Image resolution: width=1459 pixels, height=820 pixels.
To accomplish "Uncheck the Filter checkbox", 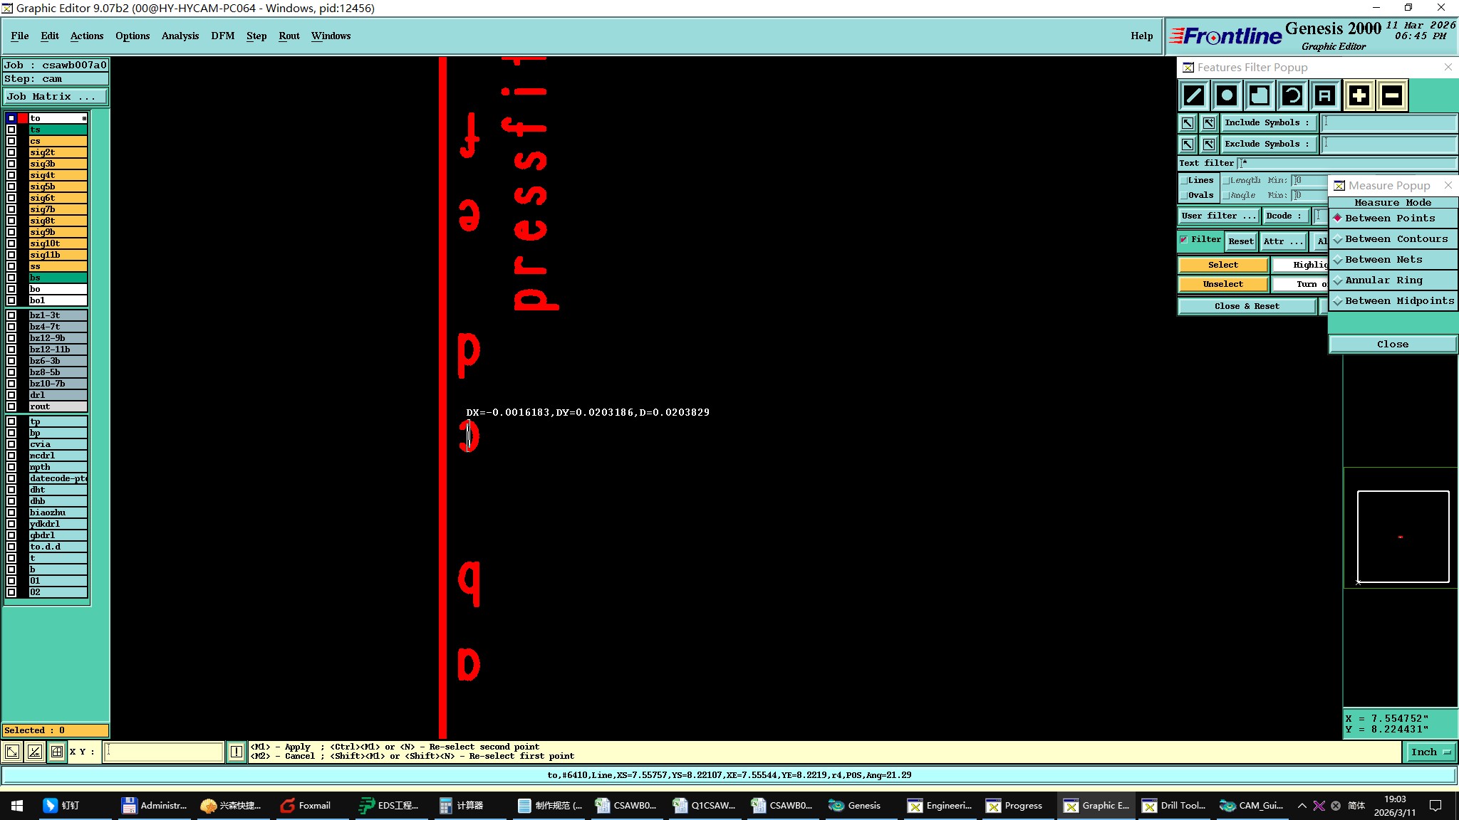I will tap(1184, 240).
